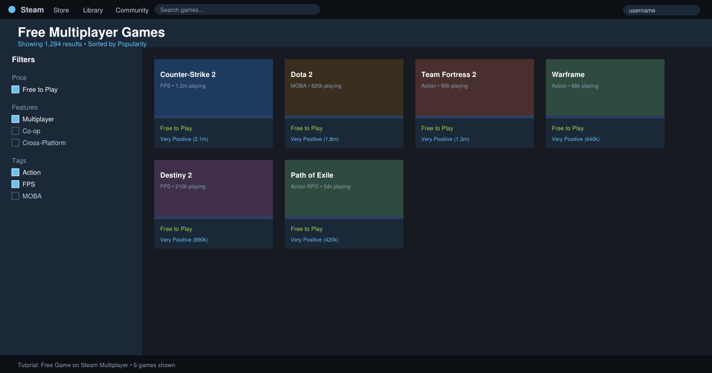
Task: Click the Steam brand text in header
Action: coord(32,9)
